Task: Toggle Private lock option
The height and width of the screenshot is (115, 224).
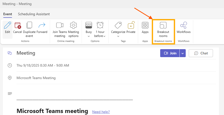Action: [131, 25]
